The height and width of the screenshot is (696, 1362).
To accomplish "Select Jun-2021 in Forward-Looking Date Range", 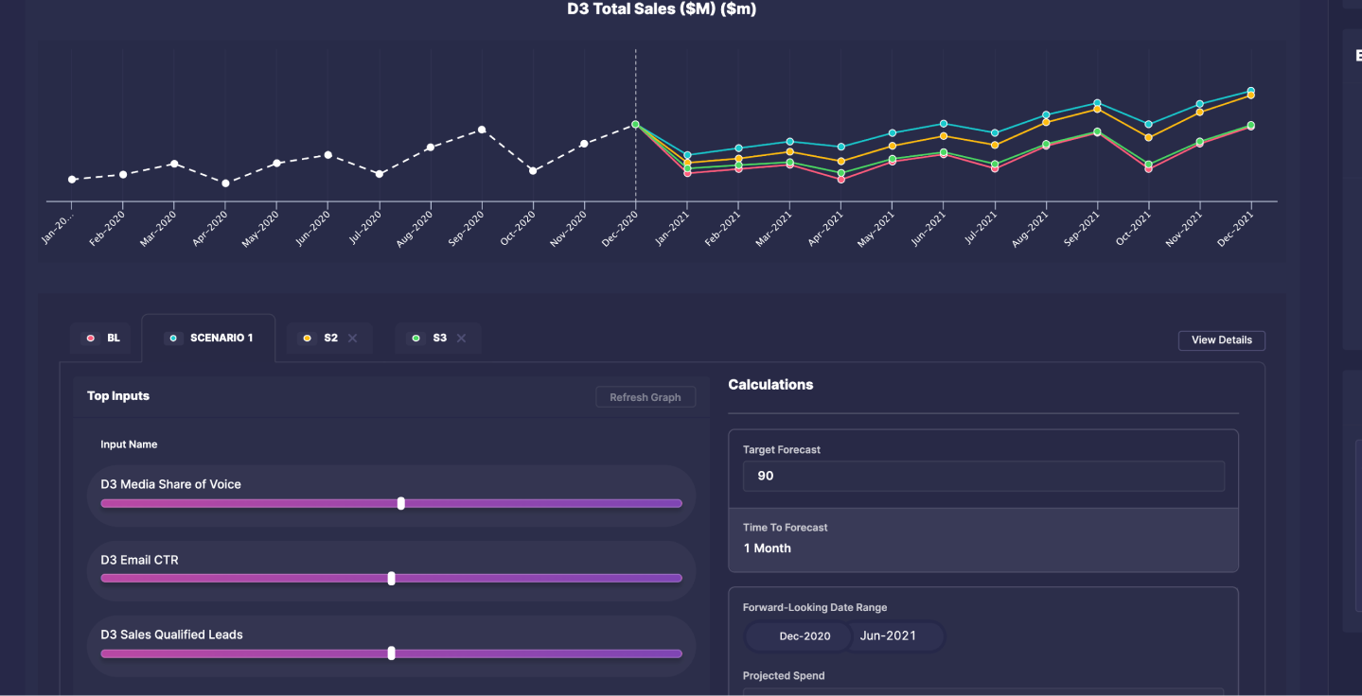I will pos(888,635).
